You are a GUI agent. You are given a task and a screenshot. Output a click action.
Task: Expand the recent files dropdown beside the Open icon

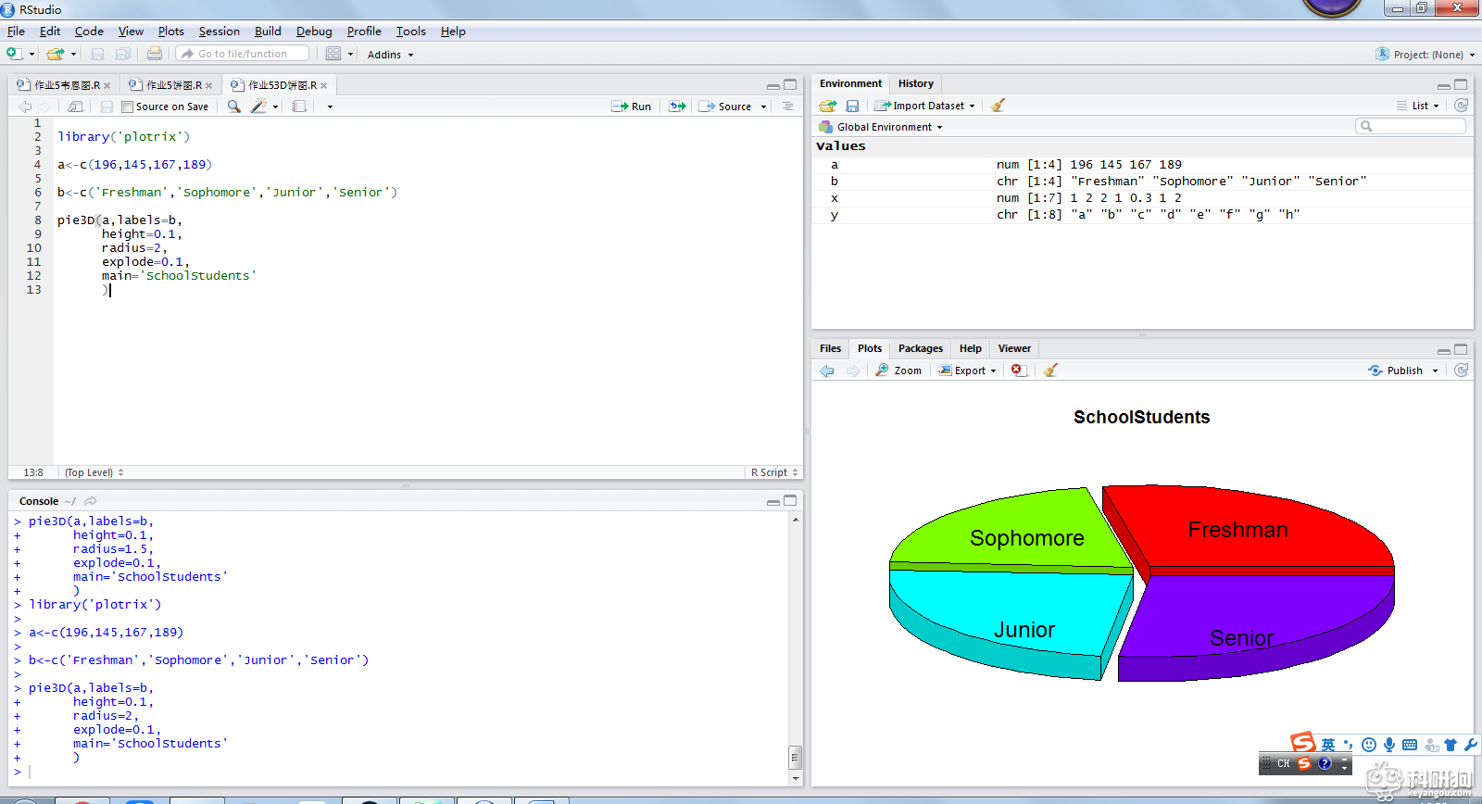click(x=73, y=54)
